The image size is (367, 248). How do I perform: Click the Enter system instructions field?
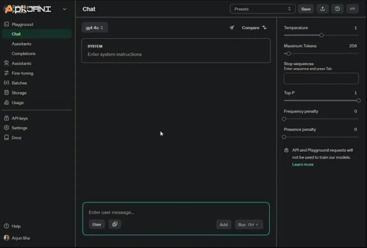tap(176, 54)
